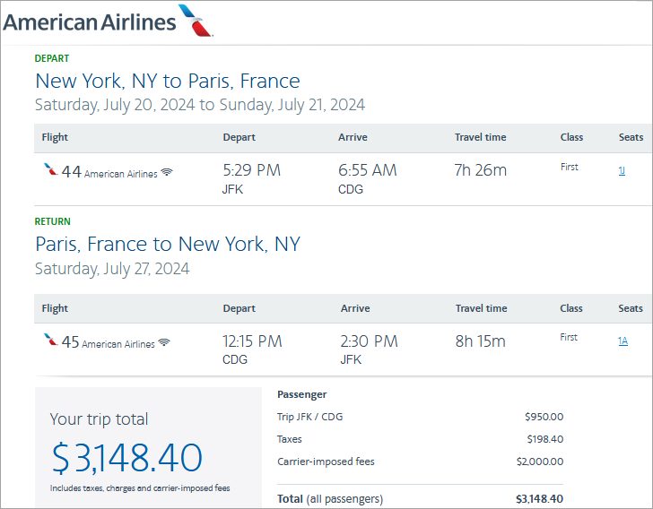This screenshot has width=653, height=509.
Task: Select flight number 45
Action: pyautogui.click(x=70, y=341)
